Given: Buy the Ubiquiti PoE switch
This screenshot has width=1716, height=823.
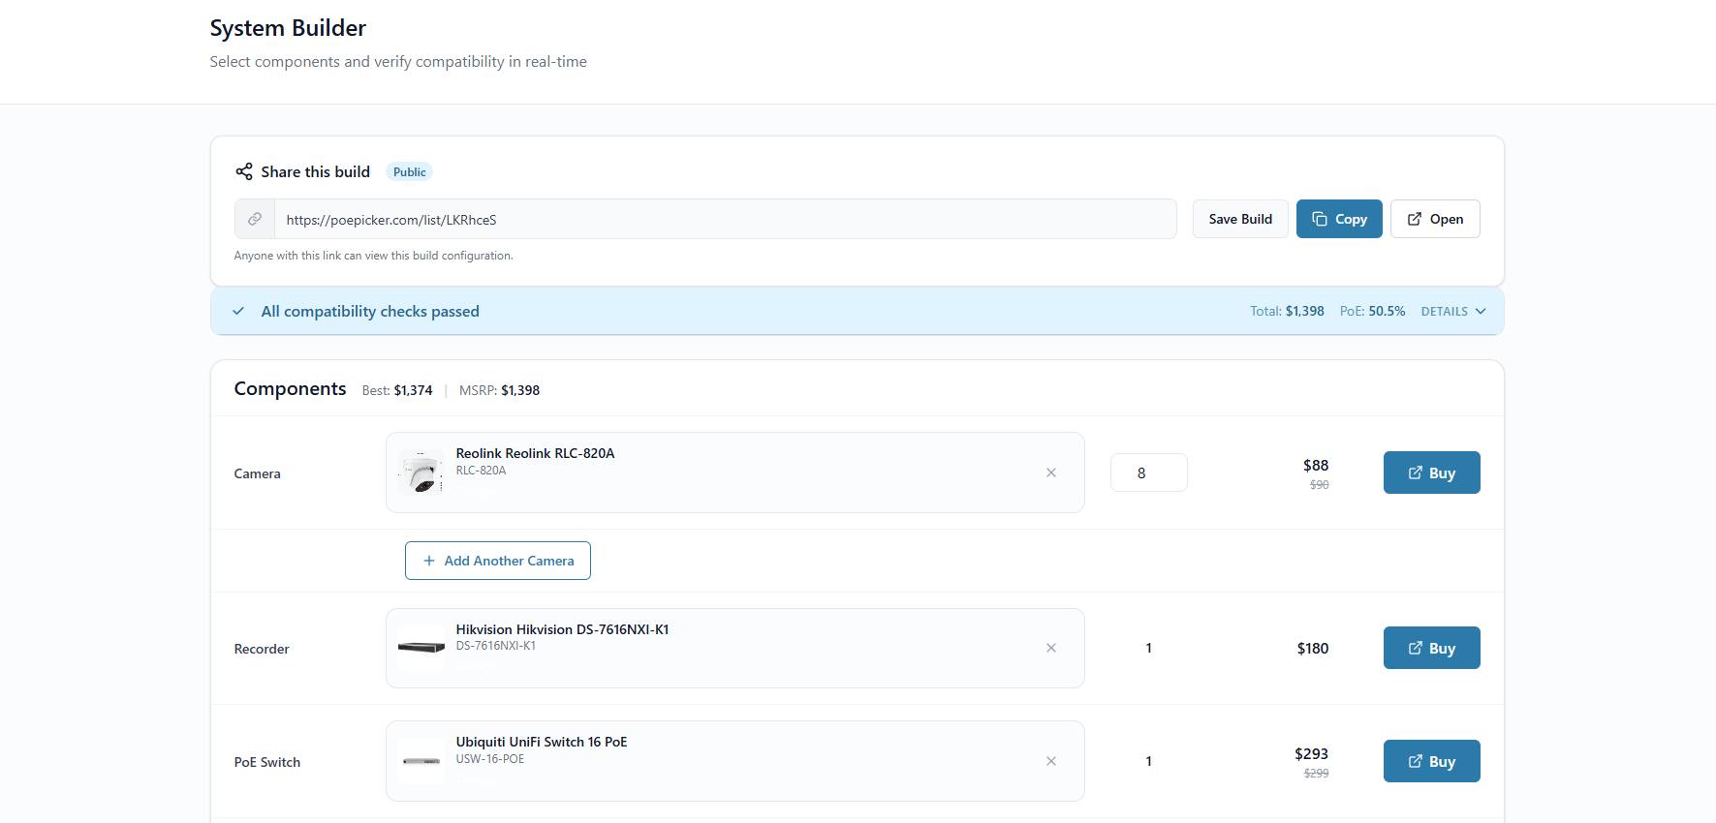Looking at the screenshot, I should click(1431, 761).
